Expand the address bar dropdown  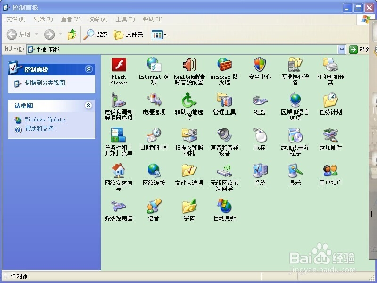pyautogui.click(x=342, y=50)
